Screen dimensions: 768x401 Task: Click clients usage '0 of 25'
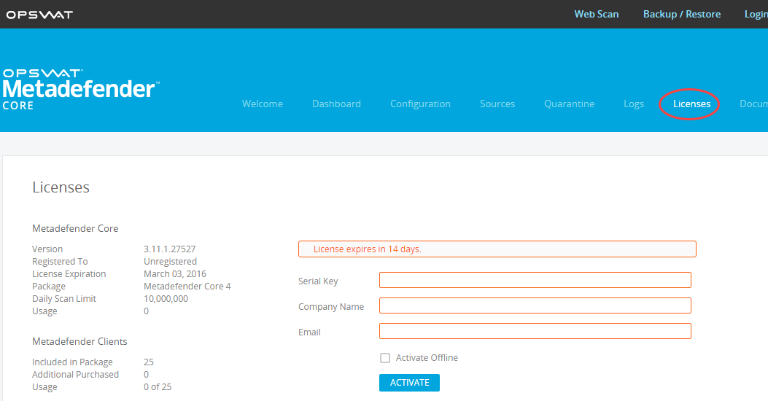coord(158,387)
